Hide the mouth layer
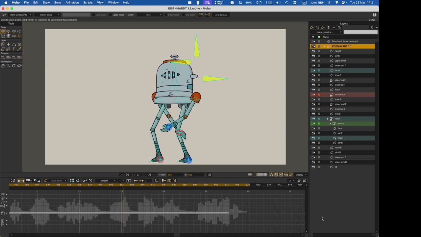The height and width of the screenshot is (237, 421). point(313,123)
